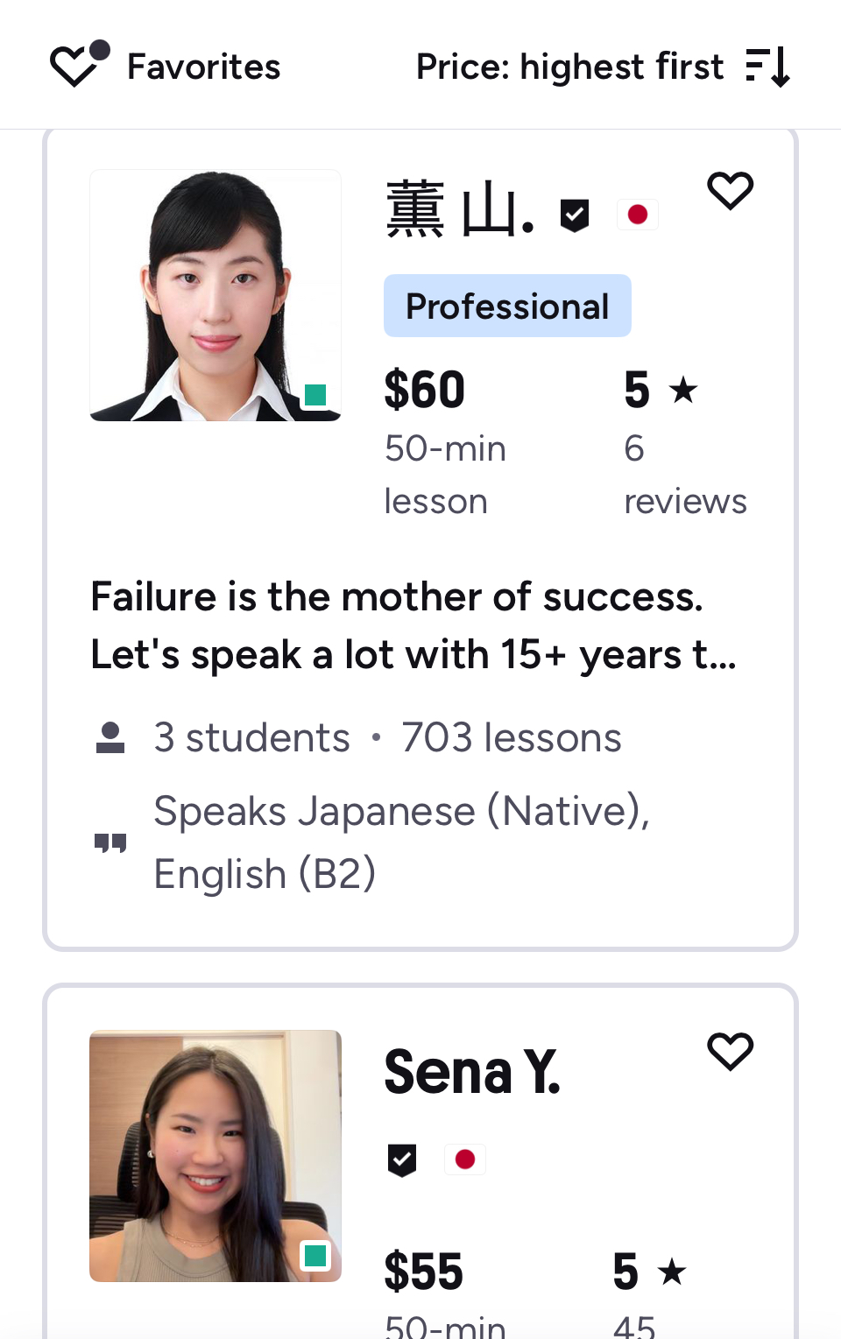The height and width of the screenshot is (1339, 841).
Task: Open the Favorites list
Action: pos(203,67)
